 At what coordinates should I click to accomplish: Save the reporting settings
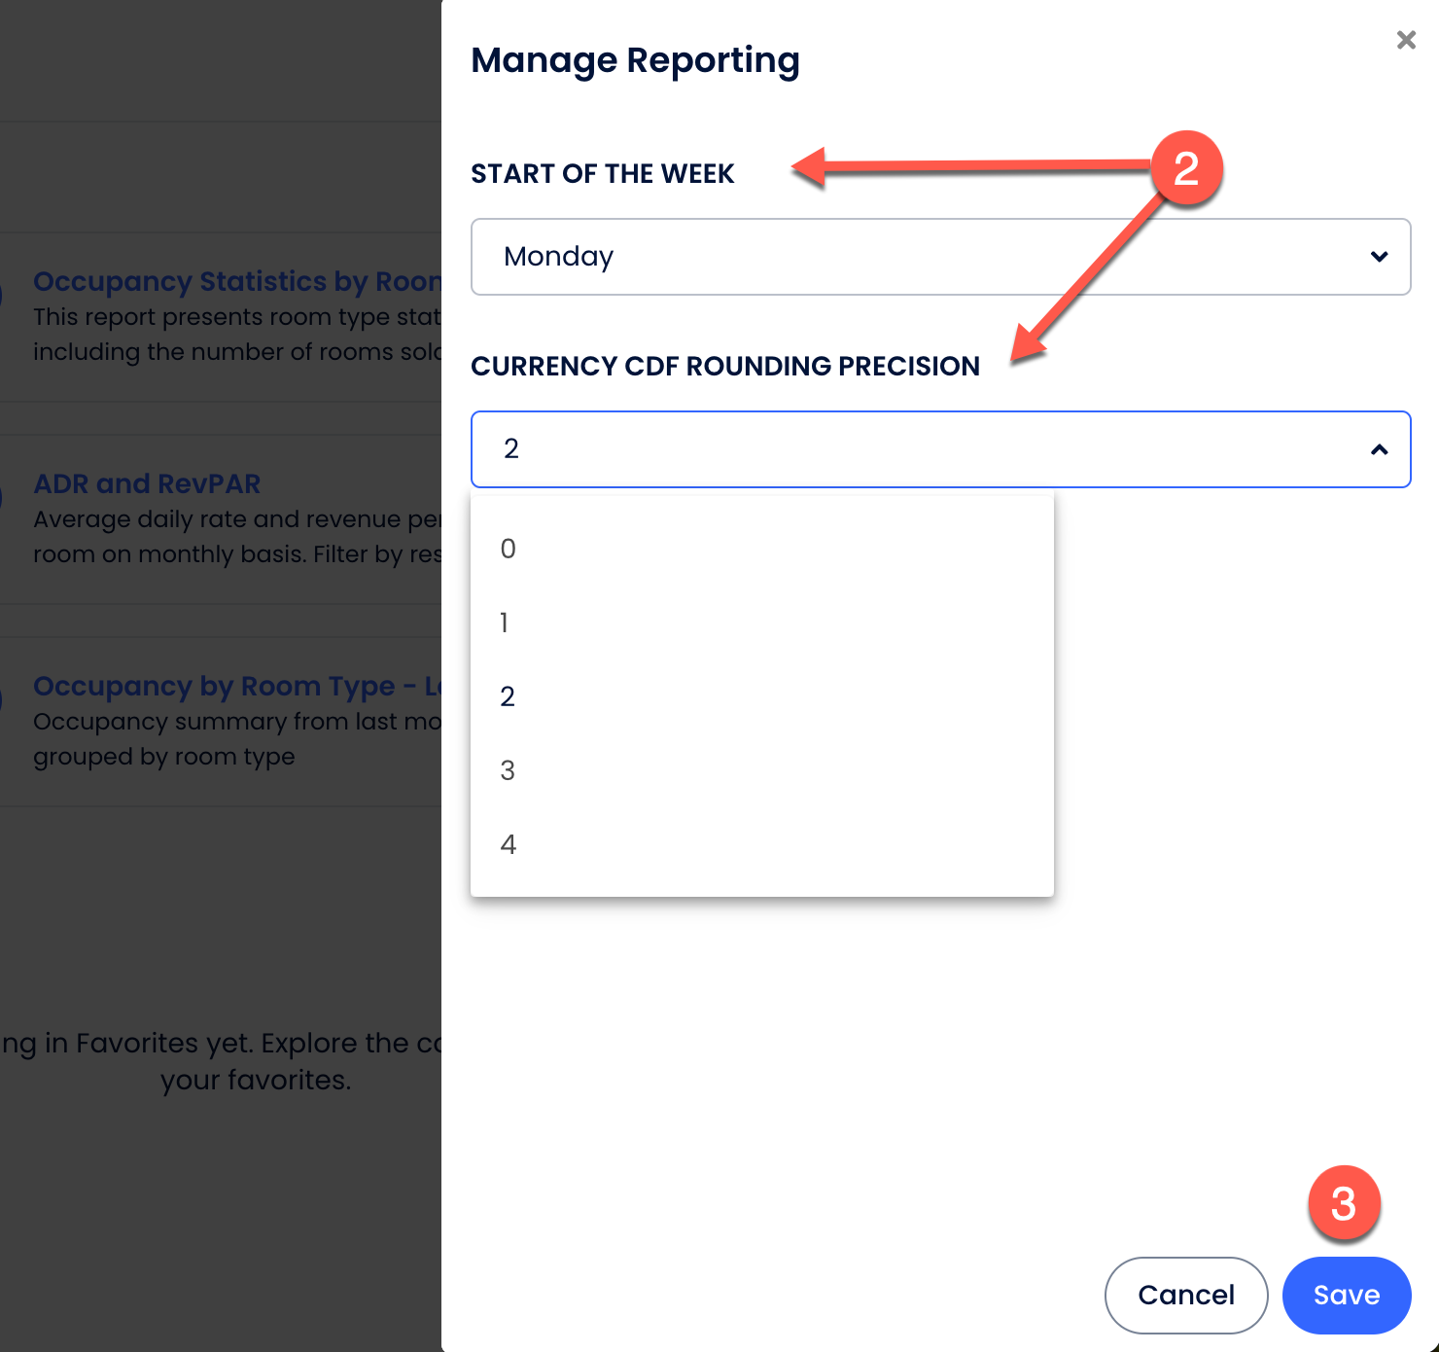[1346, 1295]
